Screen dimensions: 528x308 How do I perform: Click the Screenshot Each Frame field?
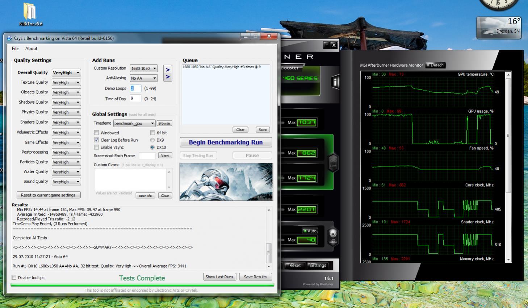[147, 156]
